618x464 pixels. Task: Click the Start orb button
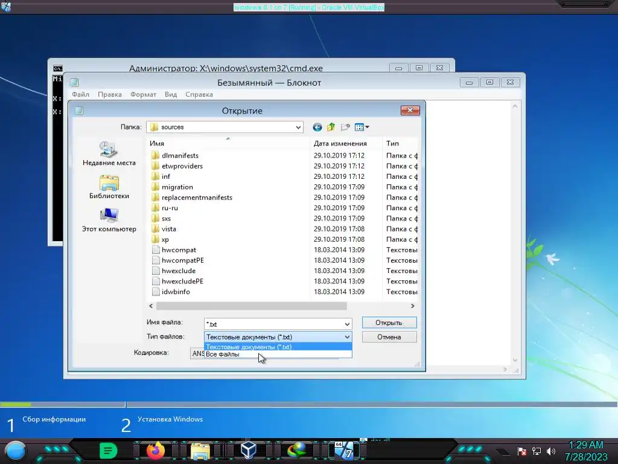tap(15, 451)
